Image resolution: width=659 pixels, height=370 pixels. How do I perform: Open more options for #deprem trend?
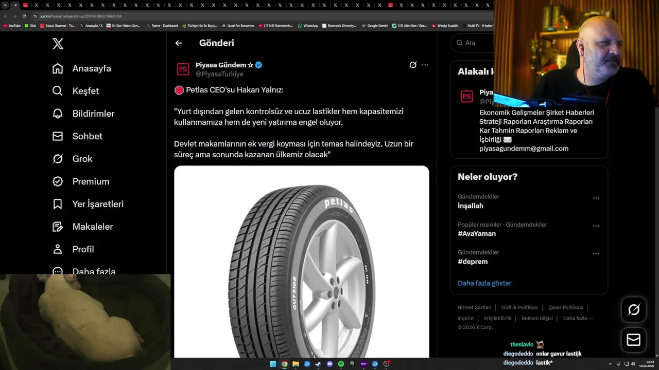point(596,254)
